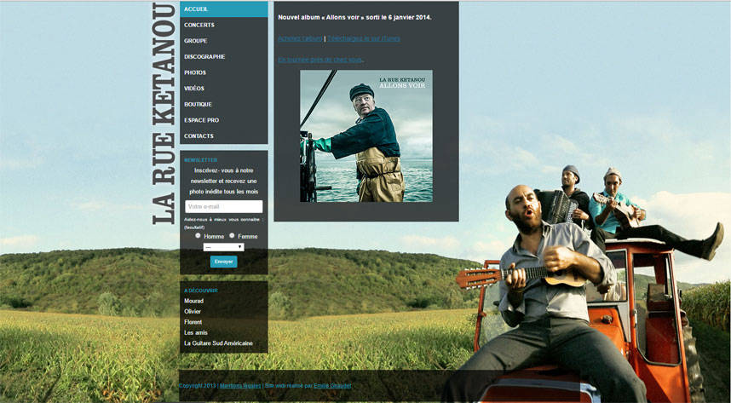Viewport: 731px width, 403px height.
Task: Go to the Concerts page
Action: 224,25
